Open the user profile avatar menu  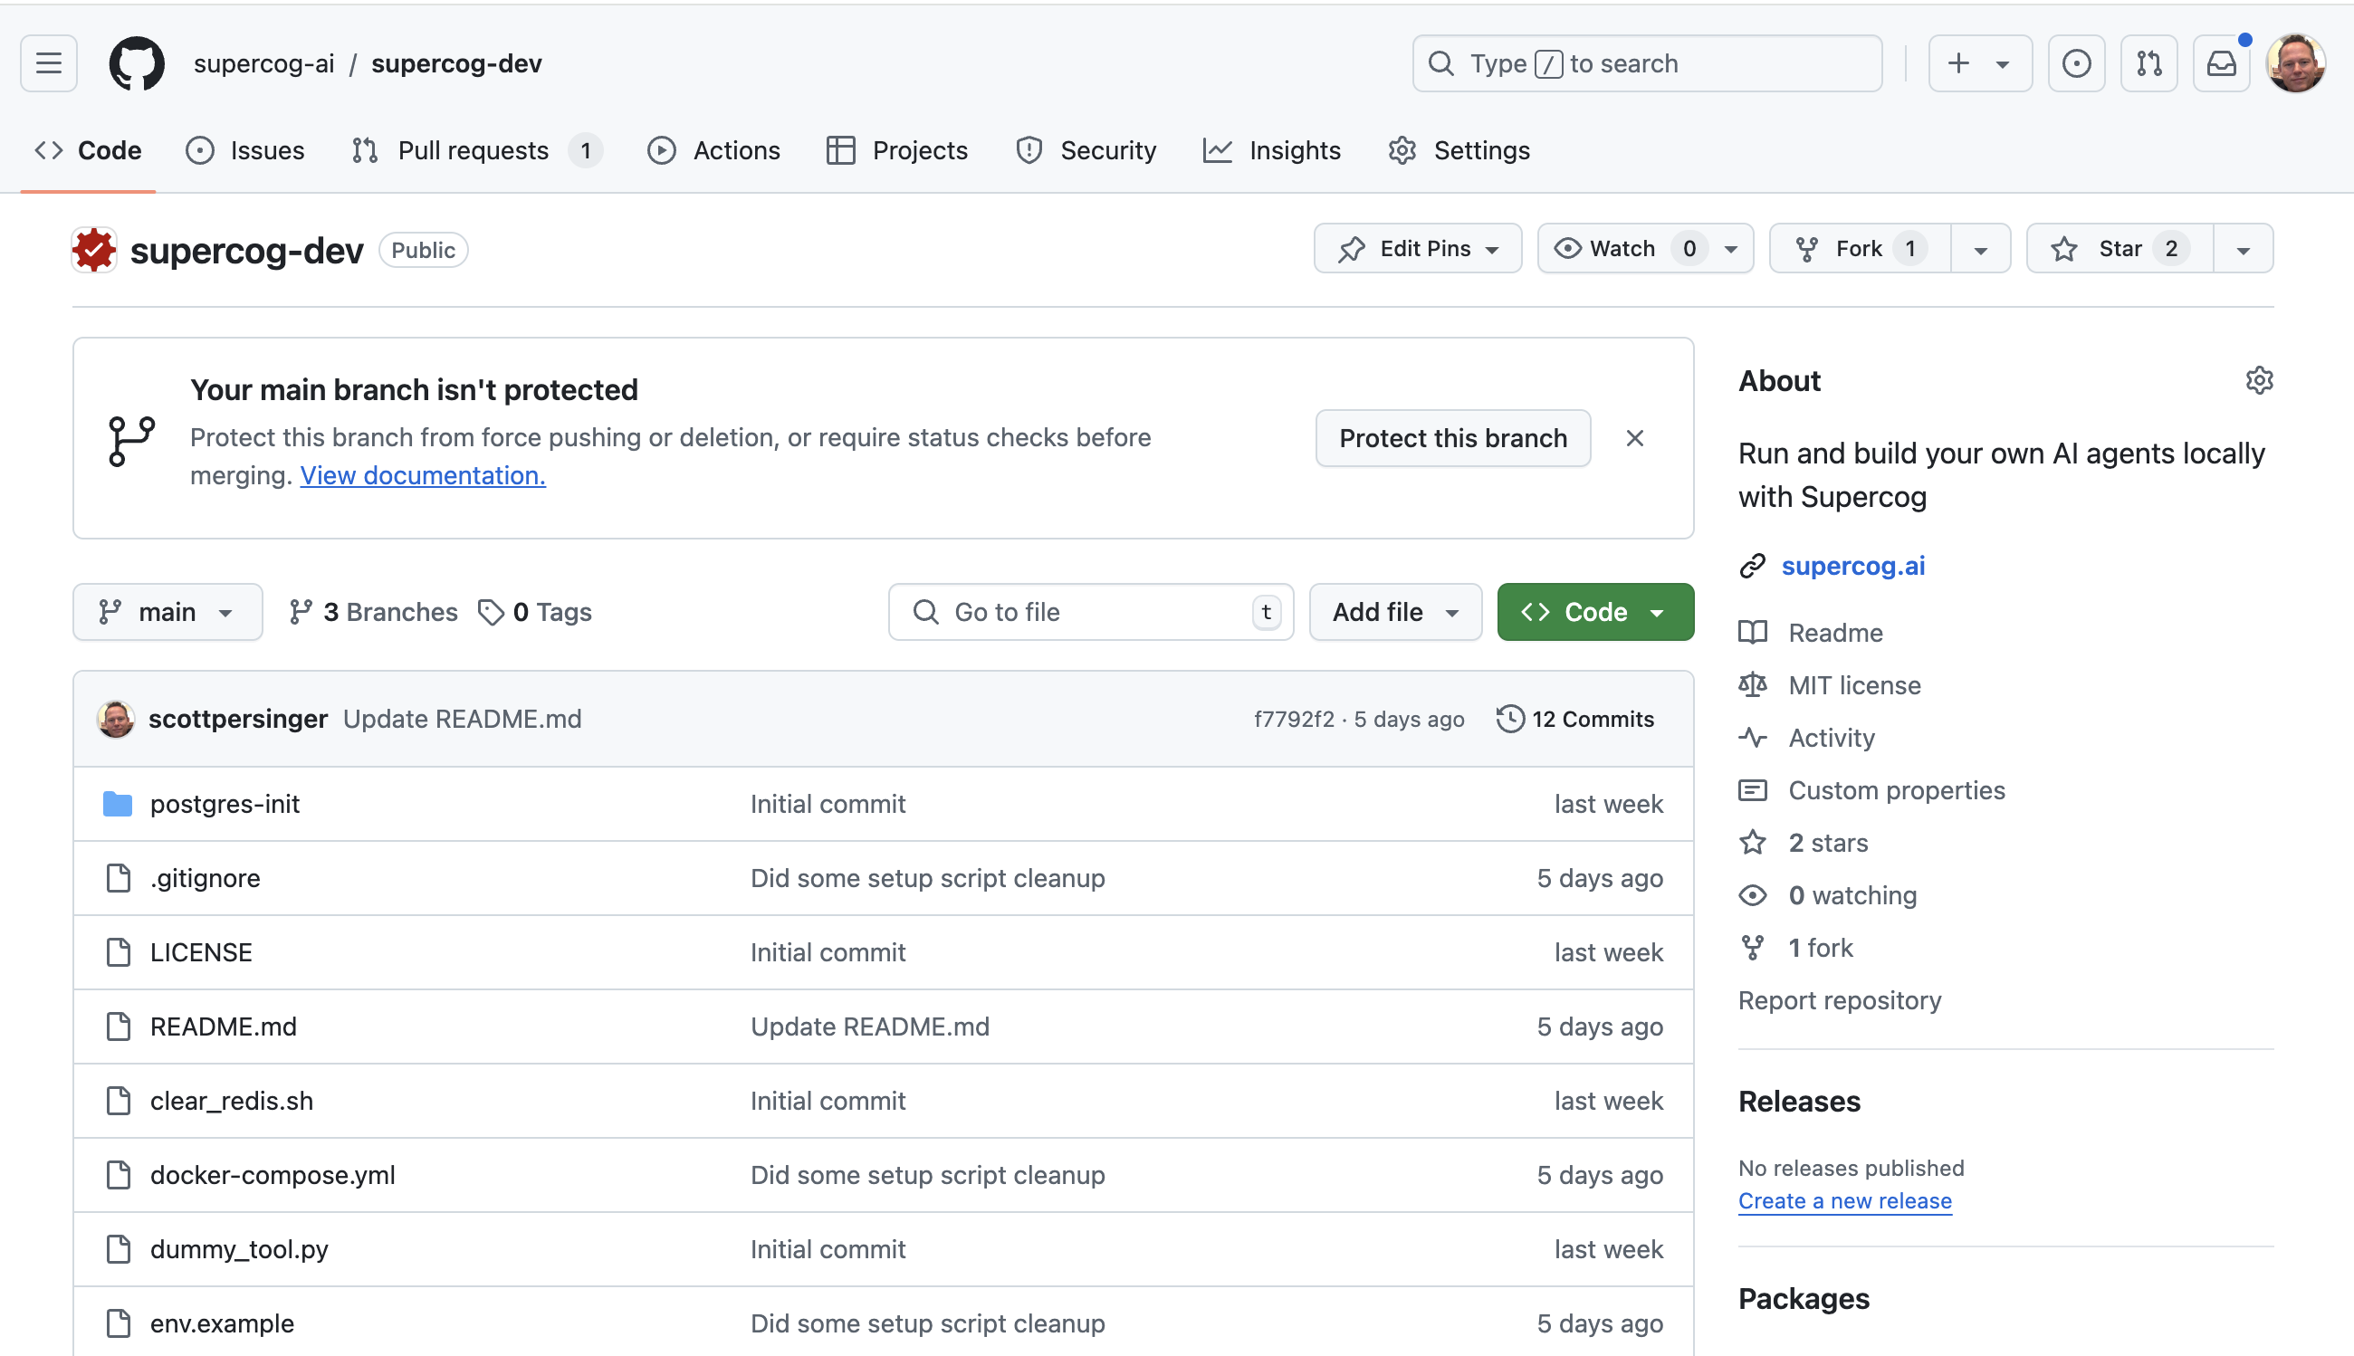(2294, 63)
